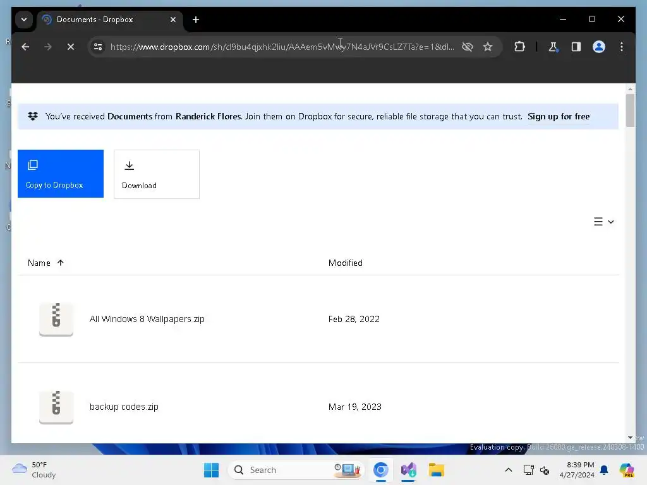Image resolution: width=647 pixels, height=485 pixels.
Task: Click Copy to Dropbox button
Action: point(61,174)
